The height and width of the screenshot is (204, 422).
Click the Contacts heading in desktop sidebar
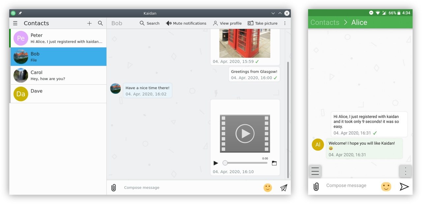(x=36, y=23)
